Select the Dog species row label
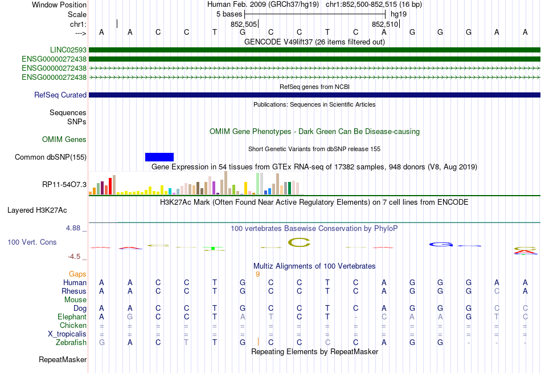The height and width of the screenshot is (373, 541). tap(80, 309)
